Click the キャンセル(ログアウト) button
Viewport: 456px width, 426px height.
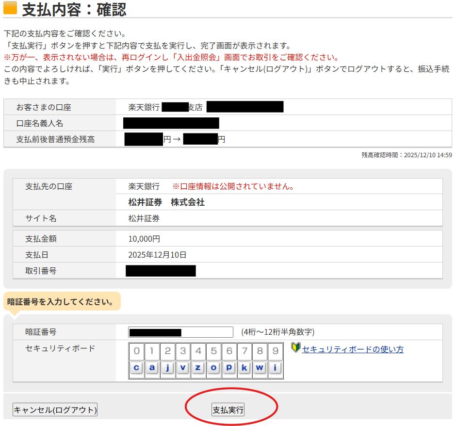click(55, 410)
